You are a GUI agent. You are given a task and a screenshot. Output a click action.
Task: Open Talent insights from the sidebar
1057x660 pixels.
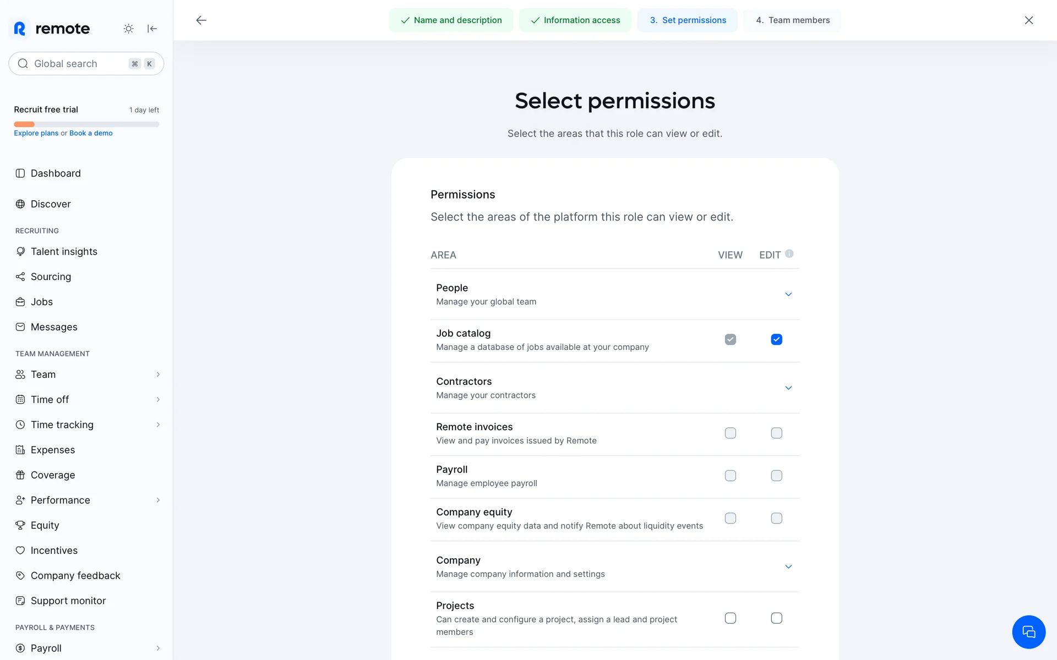[x=64, y=251]
